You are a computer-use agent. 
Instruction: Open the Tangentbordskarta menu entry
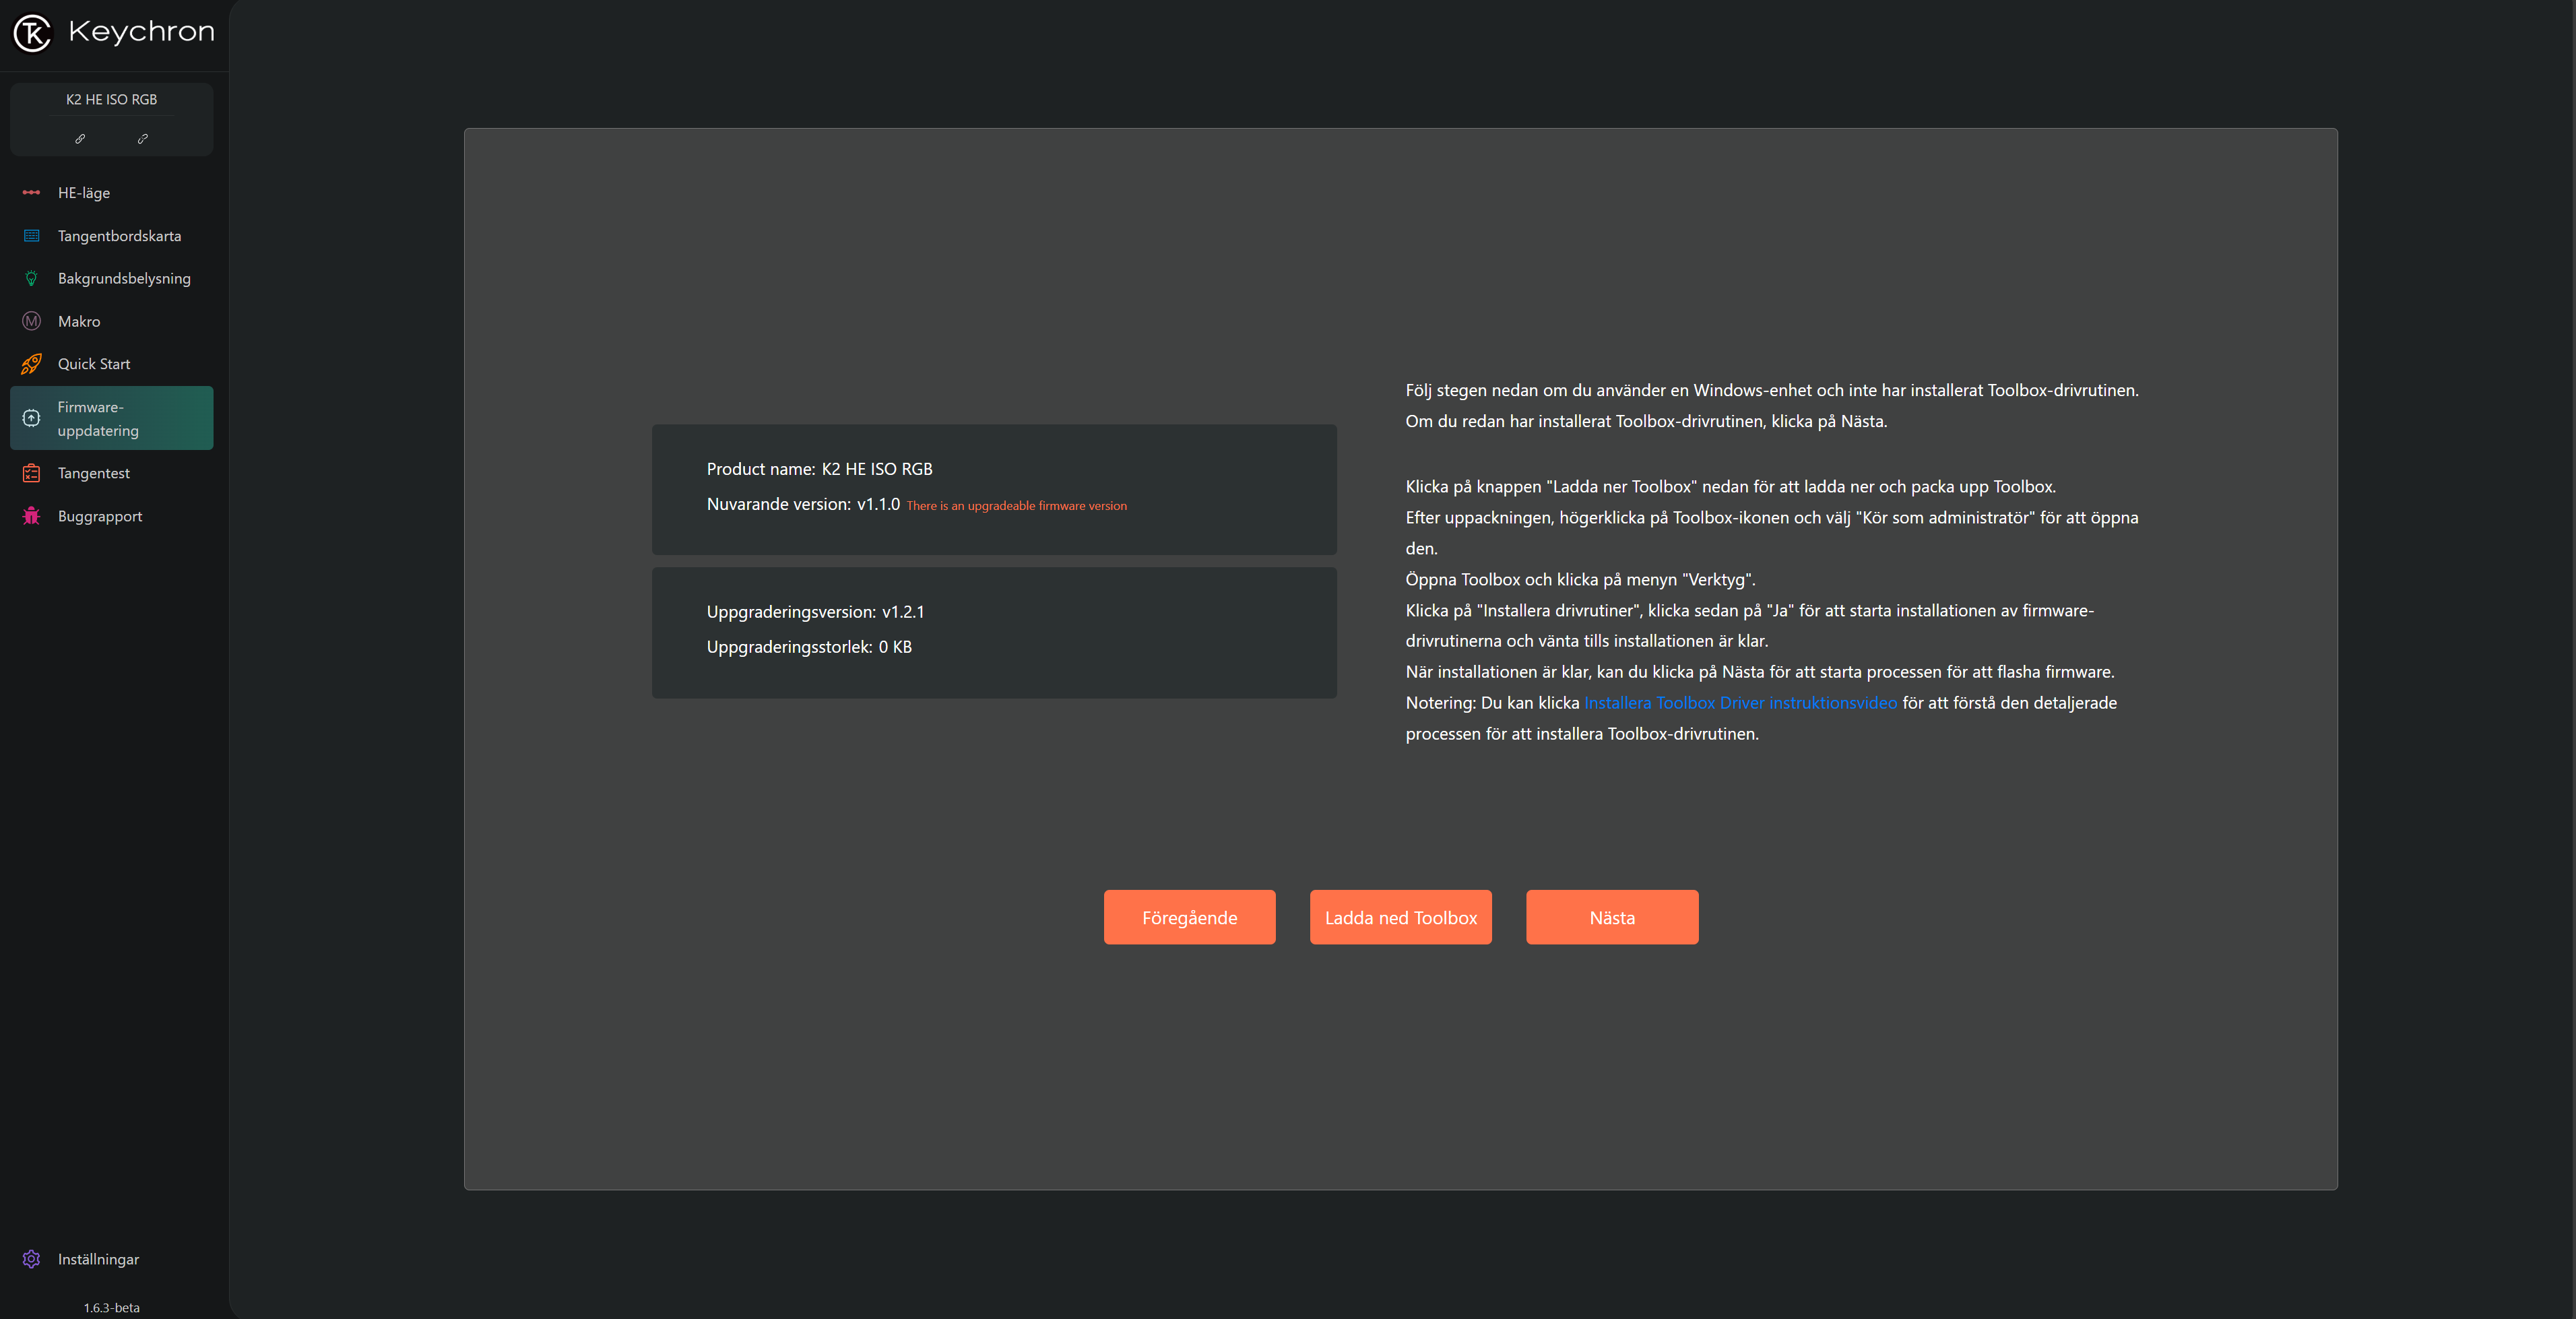pyautogui.click(x=119, y=236)
